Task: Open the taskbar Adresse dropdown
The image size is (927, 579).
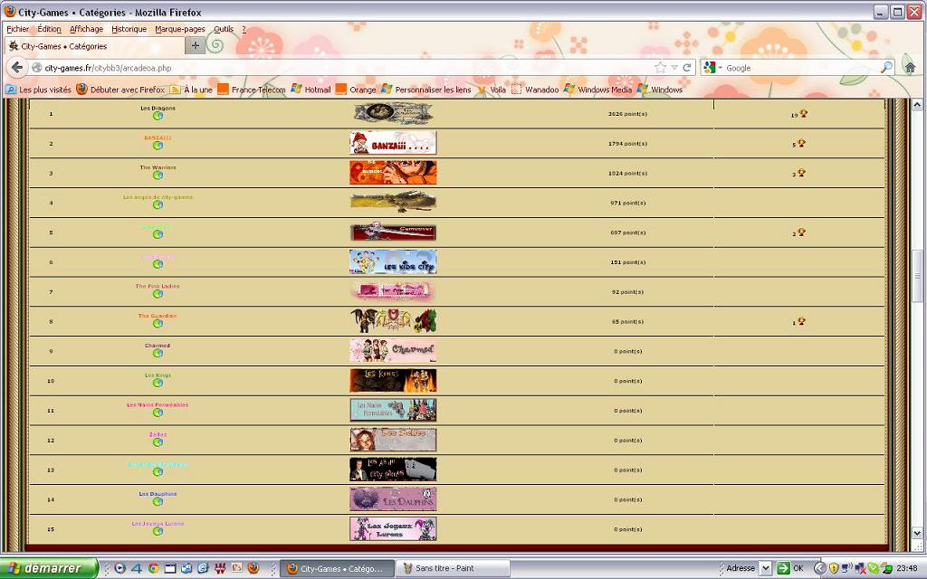Action: click(x=765, y=568)
